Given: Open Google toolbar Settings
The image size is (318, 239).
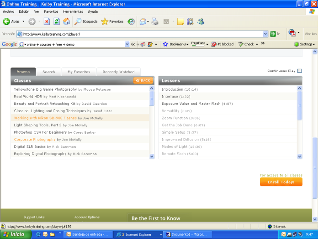Looking at the screenshot, I should (305, 44).
